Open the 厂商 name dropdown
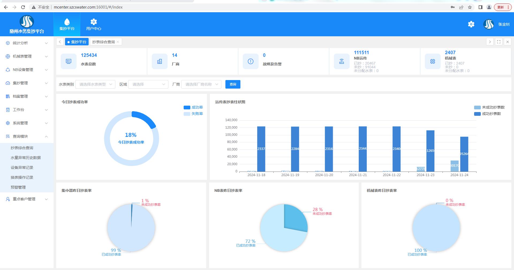 [201, 84]
